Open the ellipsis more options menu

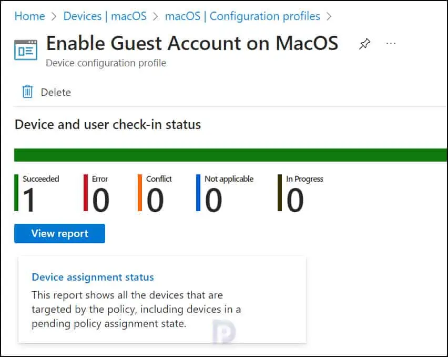point(391,44)
